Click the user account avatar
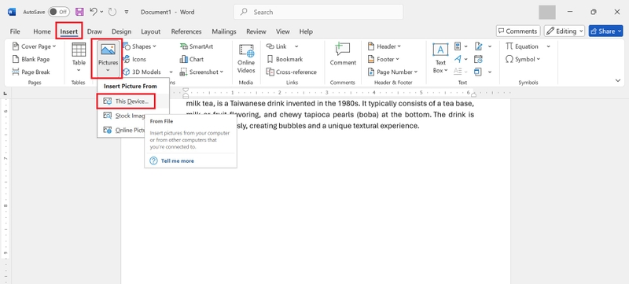This screenshot has width=629, height=284. [547, 12]
